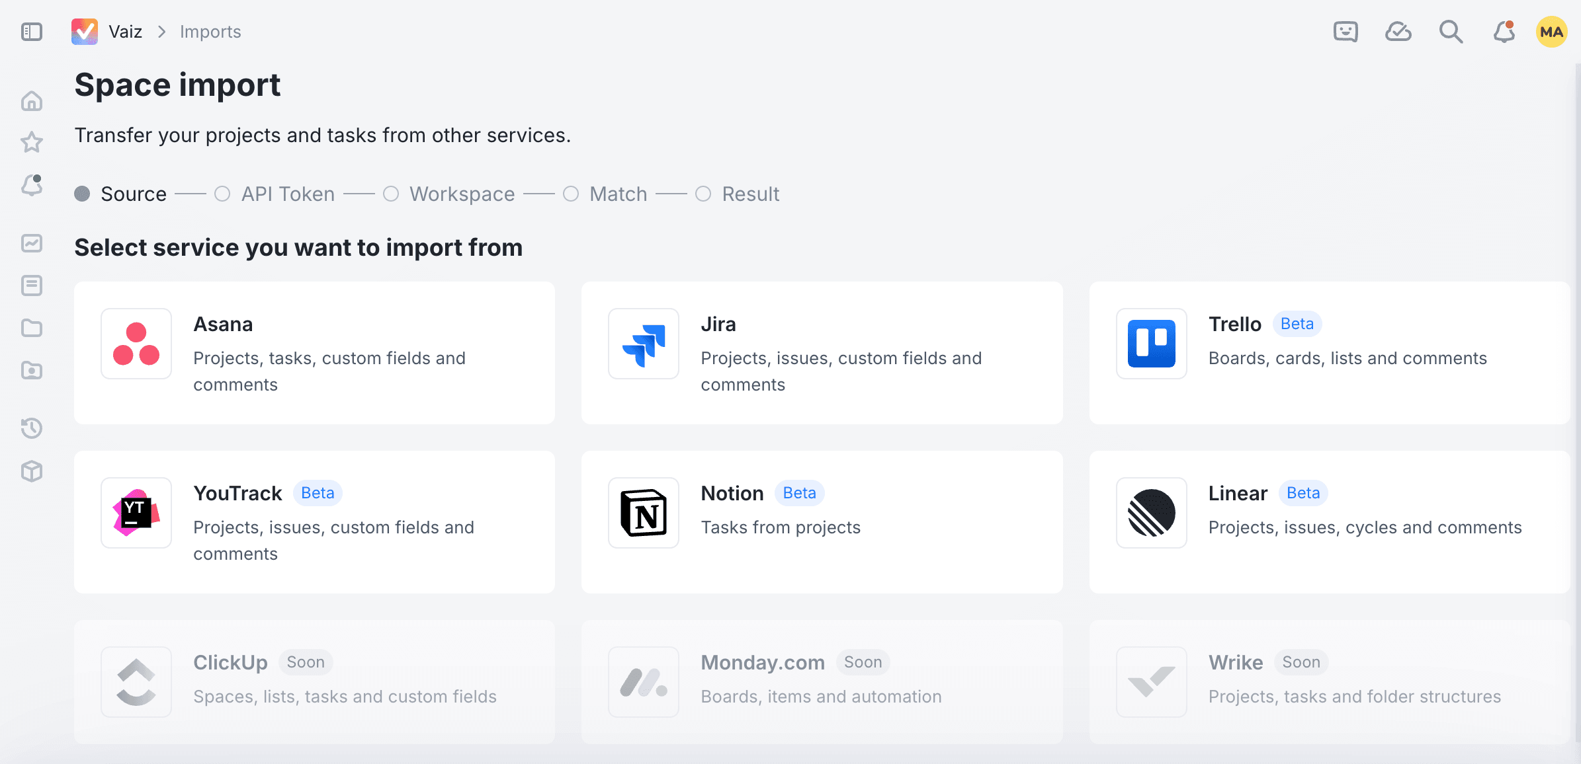Open the MA profile avatar
Screen dimensions: 1581x764
pyautogui.click(x=1552, y=31)
